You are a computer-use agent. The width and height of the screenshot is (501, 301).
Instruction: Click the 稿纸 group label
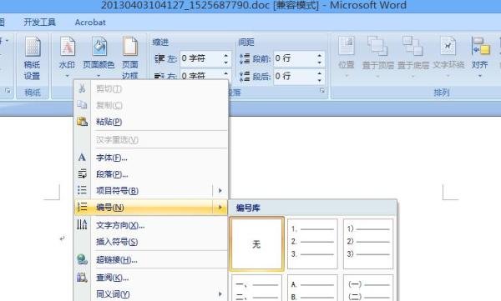pyautogui.click(x=33, y=93)
